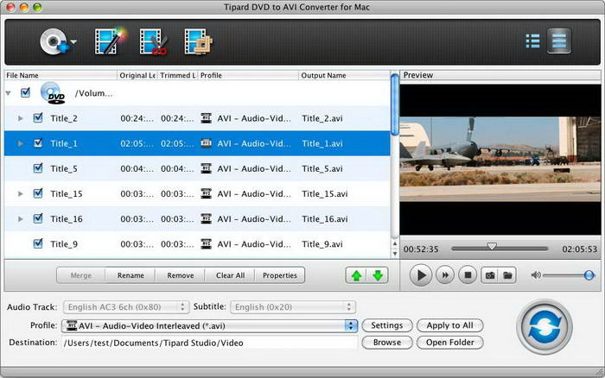
Task: Take a snapshot with the camera icon
Action: 490,275
